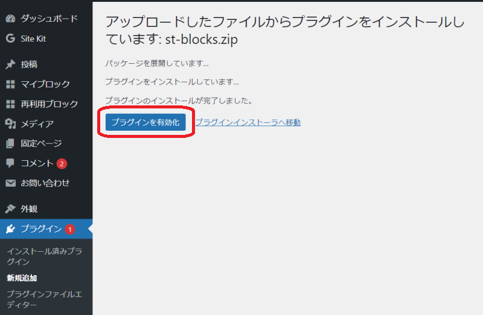Click the red plugin update badge 1
This screenshot has width=483, height=315.
(x=69, y=229)
